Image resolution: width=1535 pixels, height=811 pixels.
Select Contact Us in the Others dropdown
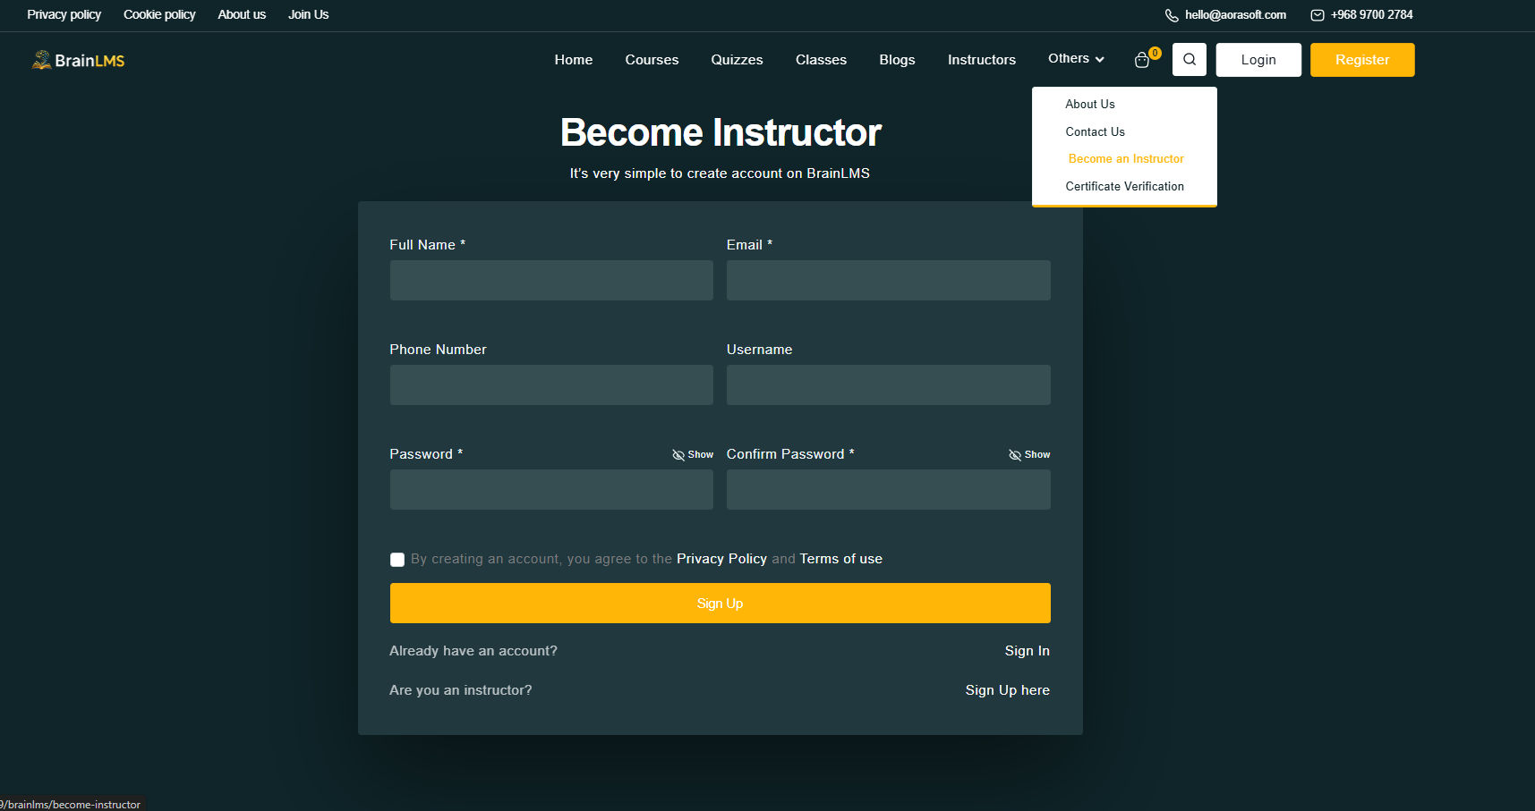pyautogui.click(x=1096, y=131)
